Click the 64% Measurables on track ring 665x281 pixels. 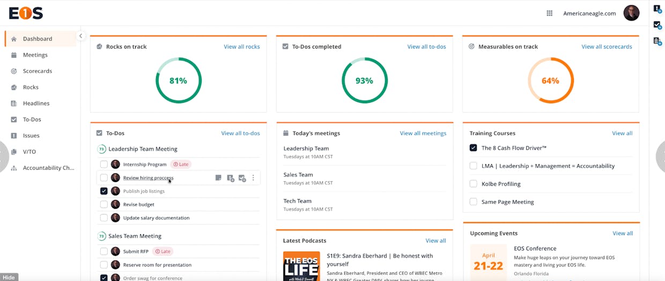[551, 81]
